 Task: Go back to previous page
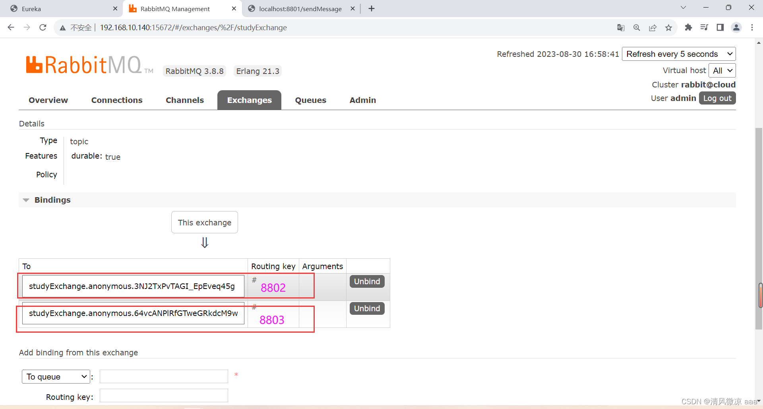pyautogui.click(x=11, y=27)
